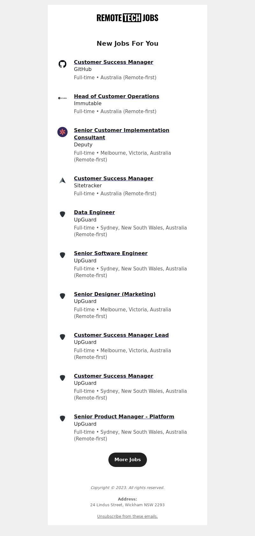Screen dimensions: 255x536
Task: Open Senior Customer Implementation Consultant job link
Action: tap(121, 134)
